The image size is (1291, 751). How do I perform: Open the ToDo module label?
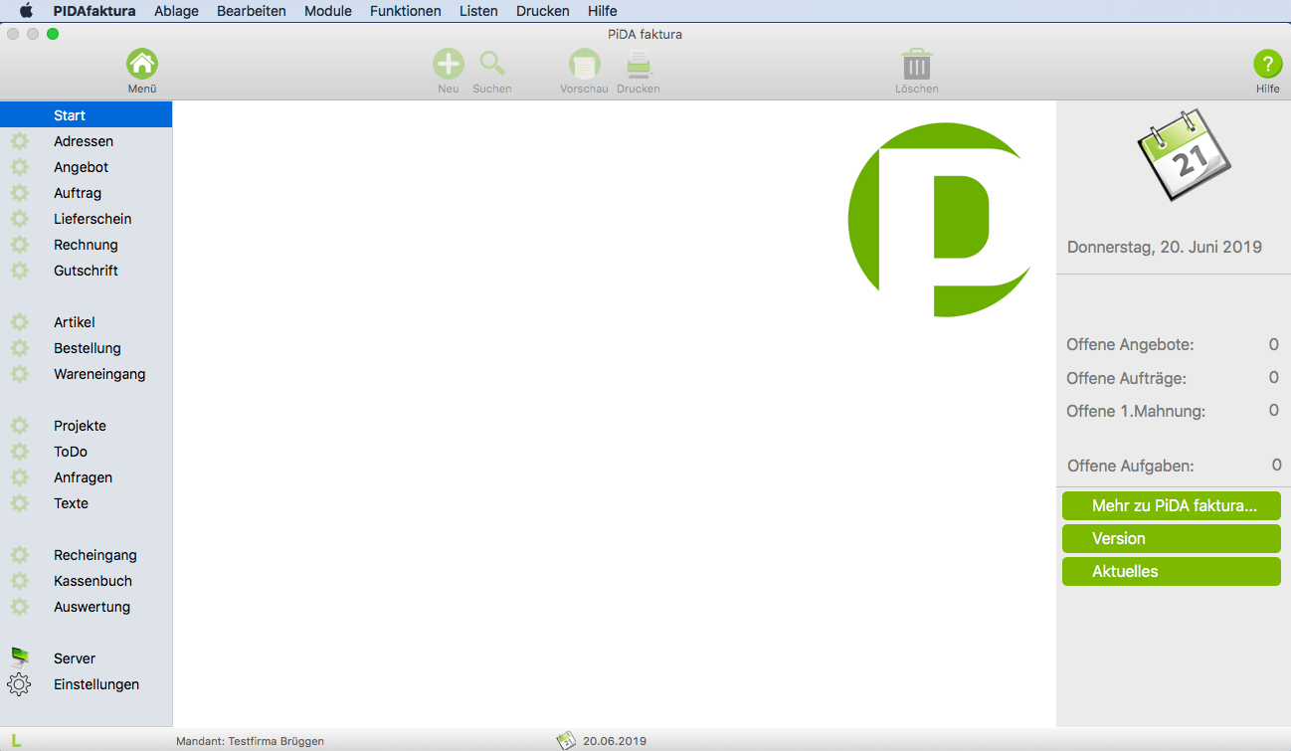tap(71, 452)
